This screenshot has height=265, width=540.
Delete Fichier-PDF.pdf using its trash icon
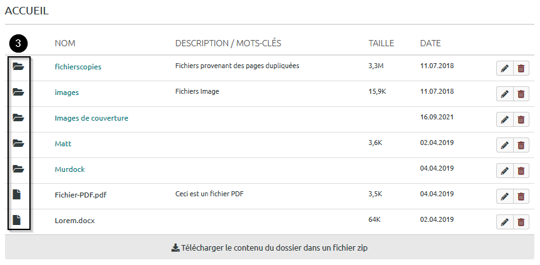521,196
